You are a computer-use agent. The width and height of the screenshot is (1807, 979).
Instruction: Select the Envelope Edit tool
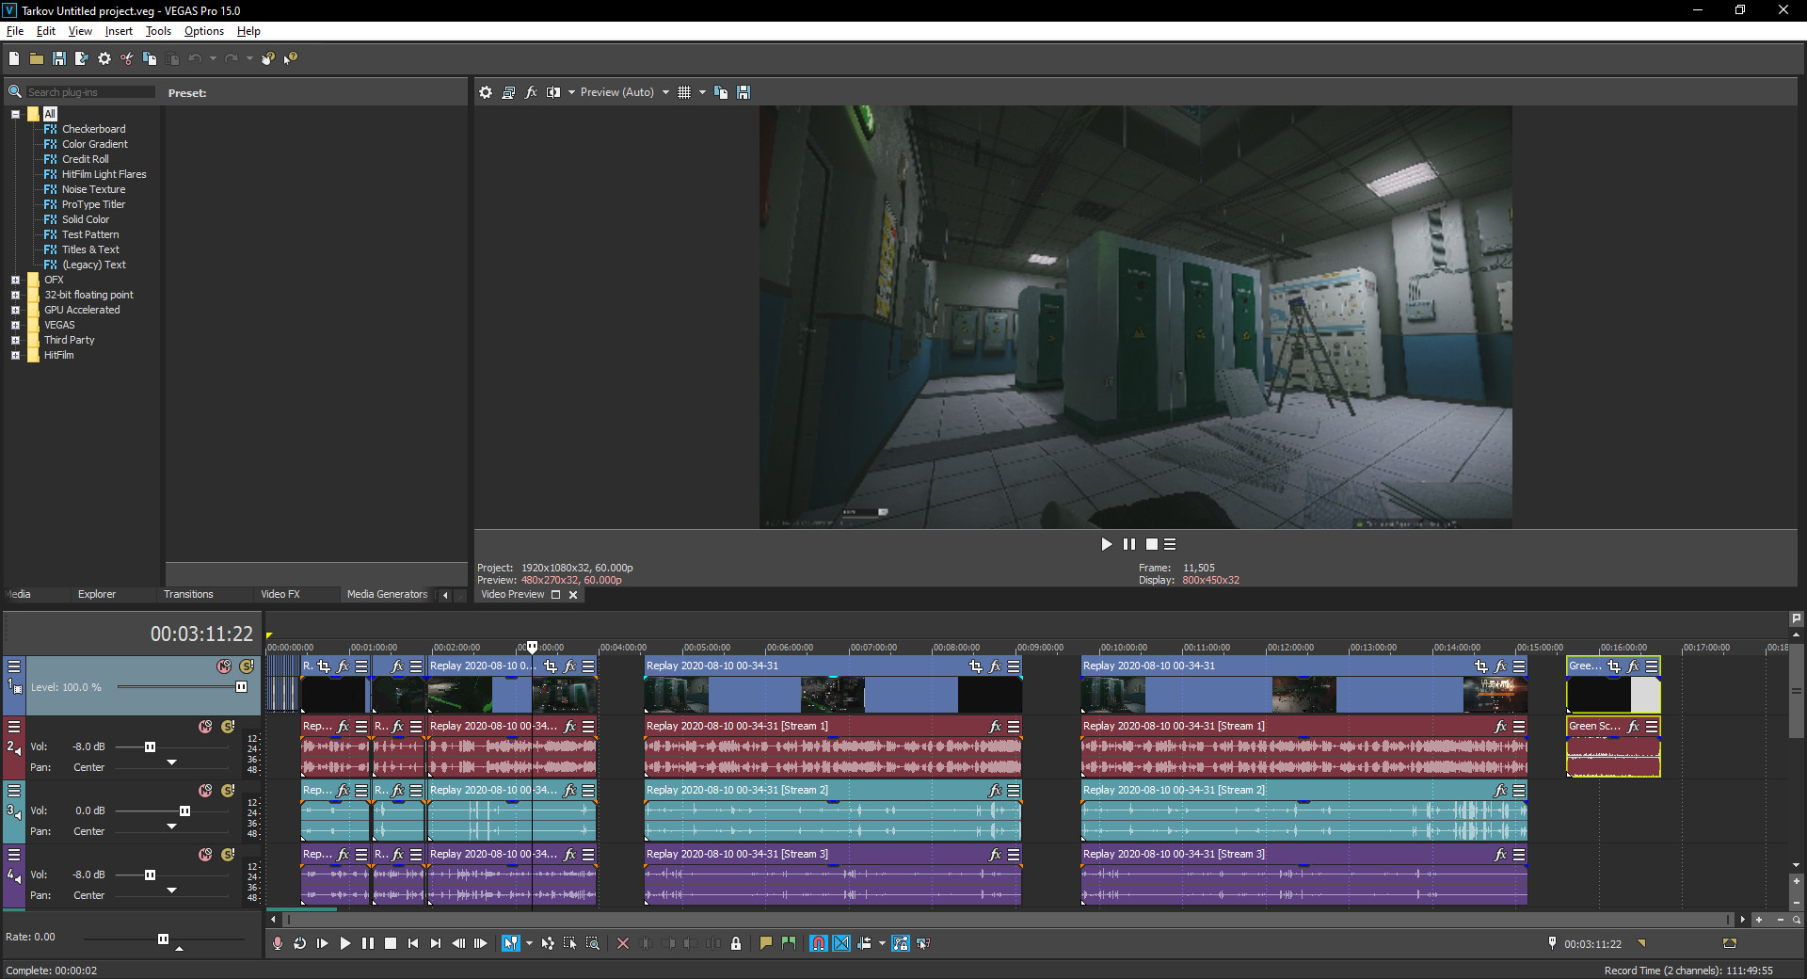[x=548, y=943]
